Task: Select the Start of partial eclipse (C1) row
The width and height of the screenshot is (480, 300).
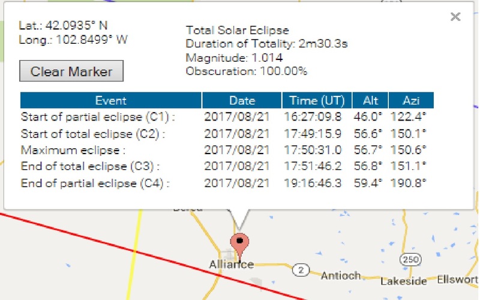Action: [227, 117]
